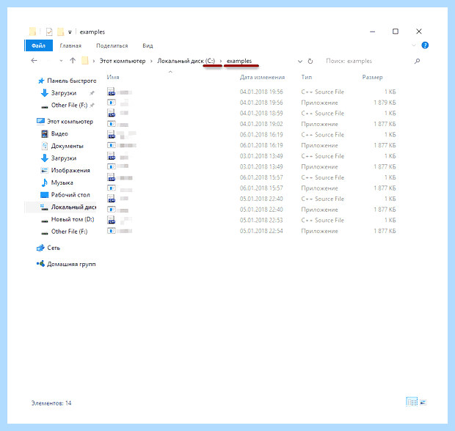The width and height of the screenshot is (455, 431).
Task: Select the application file dated 06.01.2018 15:57
Action: point(251,188)
